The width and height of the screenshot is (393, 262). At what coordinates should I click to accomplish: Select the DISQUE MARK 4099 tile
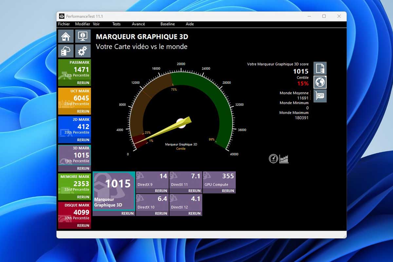(74, 212)
